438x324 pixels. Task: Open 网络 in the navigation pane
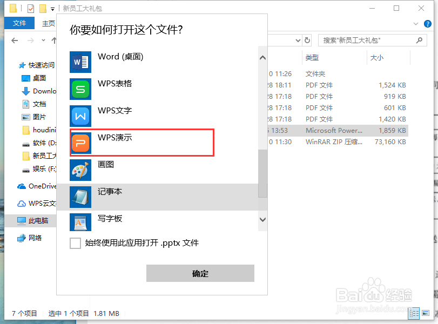29,238
